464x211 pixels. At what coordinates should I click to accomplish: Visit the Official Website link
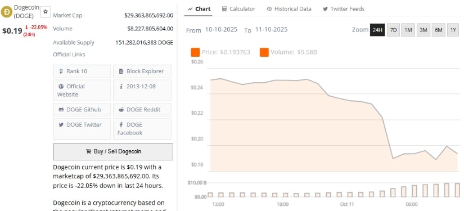[82, 90]
